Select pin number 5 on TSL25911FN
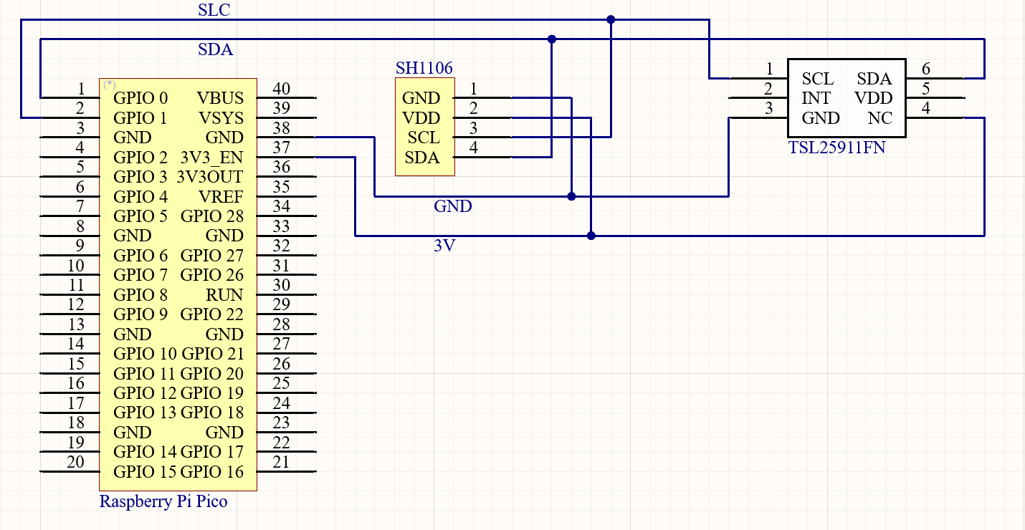 pos(926,89)
